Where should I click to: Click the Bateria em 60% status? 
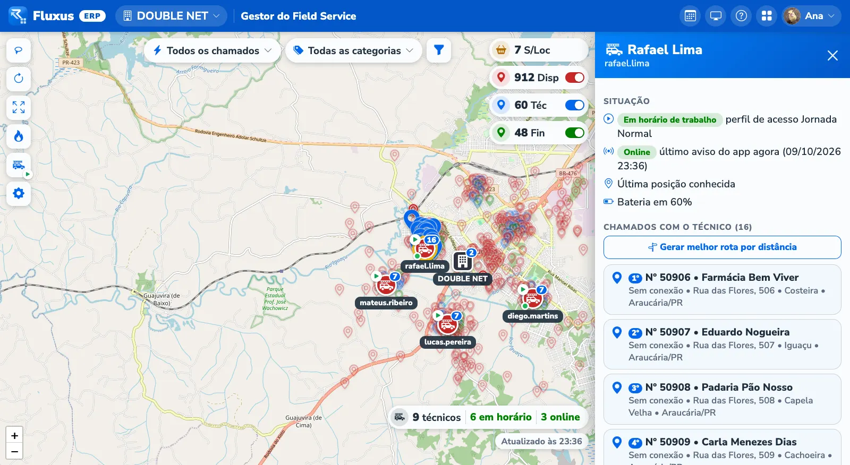(654, 202)
